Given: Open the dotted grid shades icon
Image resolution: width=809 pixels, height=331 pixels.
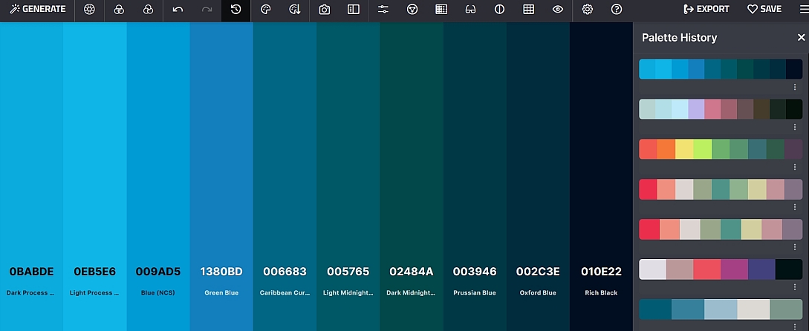Looking at the screenshot, I should click(x=441, y=10).
